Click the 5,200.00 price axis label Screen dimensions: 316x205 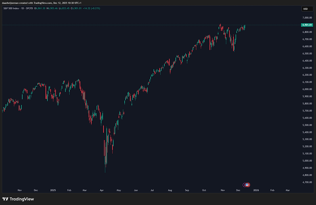[307, 146]
